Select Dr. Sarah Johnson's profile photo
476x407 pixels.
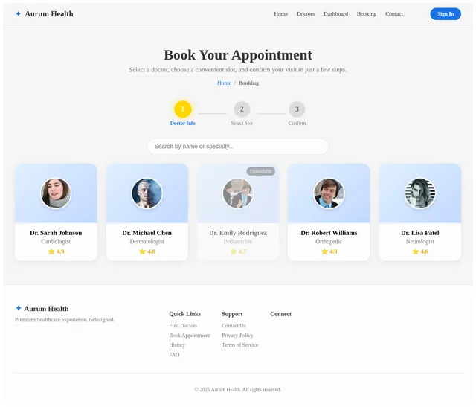[x=56, y=193]
